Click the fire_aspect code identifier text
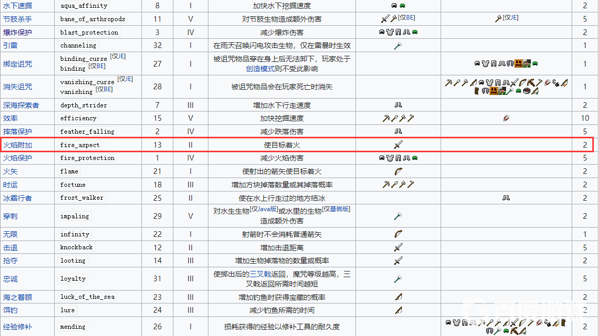Screen dimensions: 599x336 click(80, 145)
